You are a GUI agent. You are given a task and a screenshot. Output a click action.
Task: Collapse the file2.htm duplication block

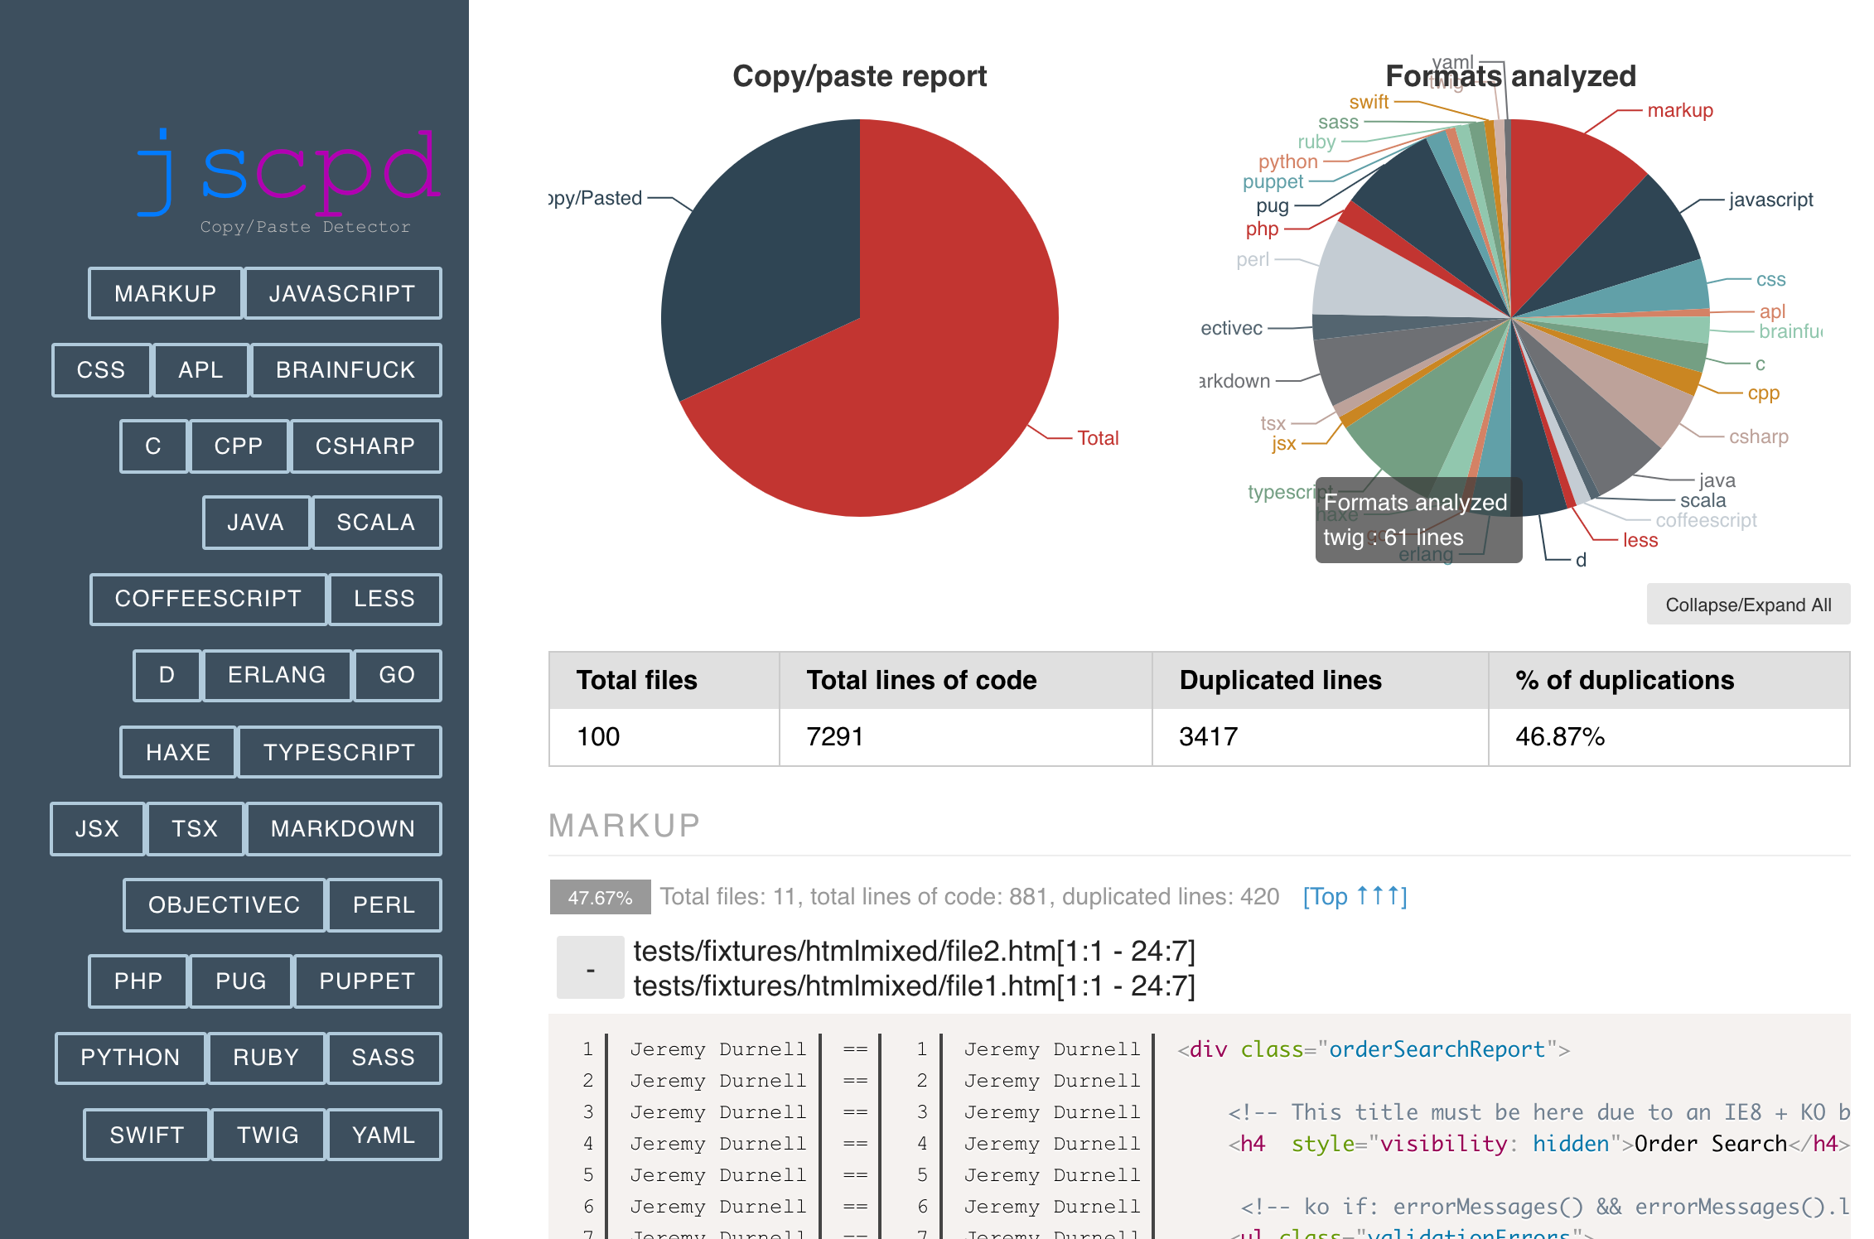click(590, 968)
